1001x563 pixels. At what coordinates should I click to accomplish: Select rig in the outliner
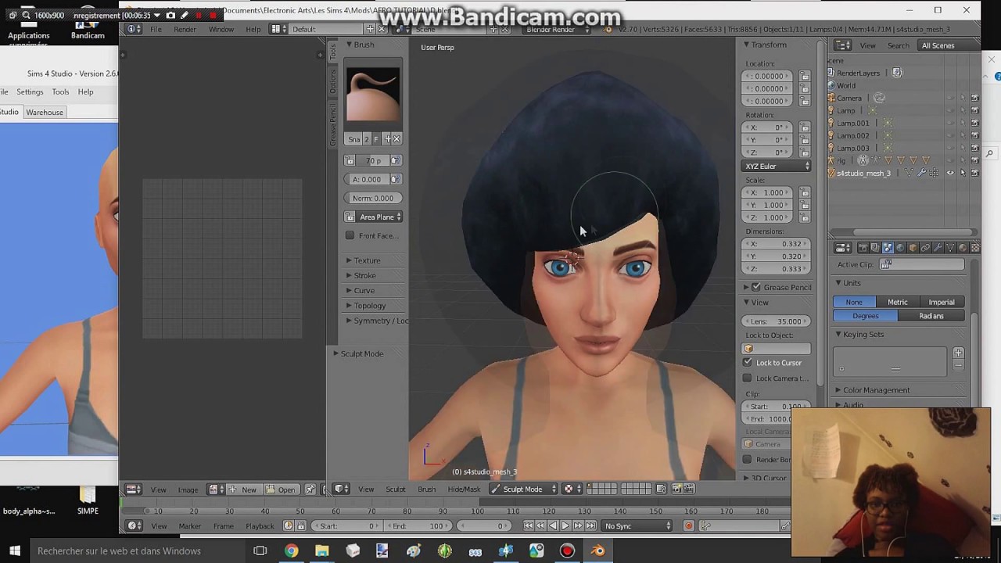coord(841,160)
